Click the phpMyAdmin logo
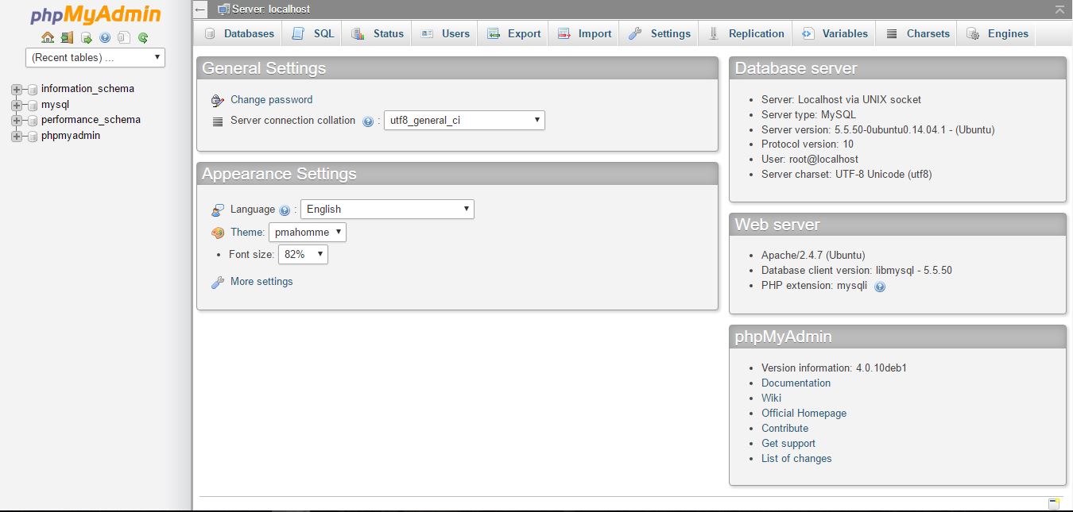 (x=95, y=15)
